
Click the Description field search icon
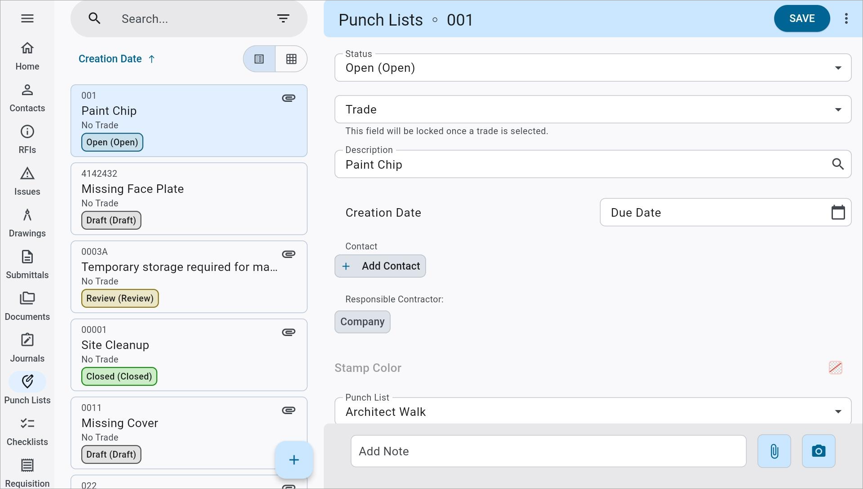[x=838, y=164]
